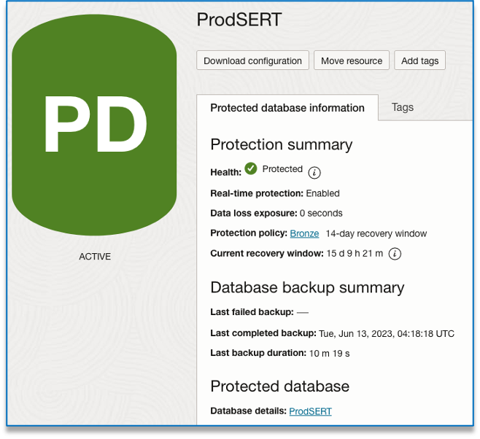Viewport: 480px width, 439px height.
Task: Open the Bronze protection policy link
Action: click(304, 233)
